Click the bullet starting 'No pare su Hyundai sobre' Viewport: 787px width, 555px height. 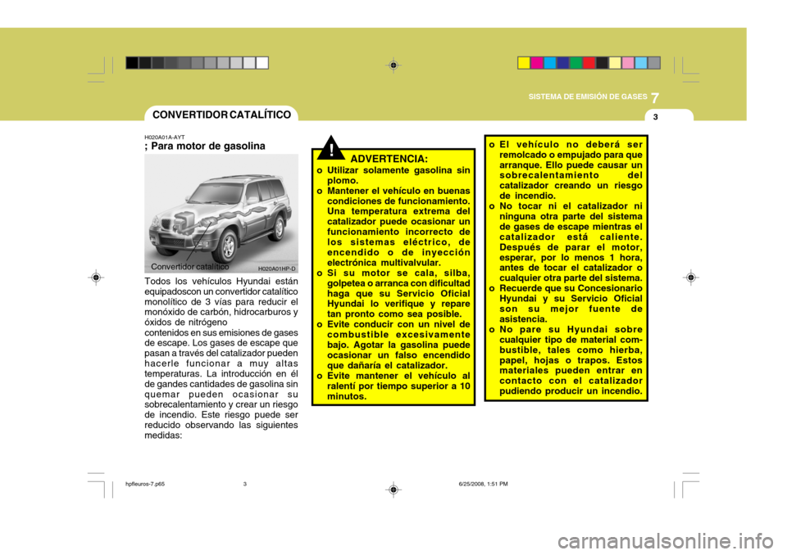[x=566, y=360]
